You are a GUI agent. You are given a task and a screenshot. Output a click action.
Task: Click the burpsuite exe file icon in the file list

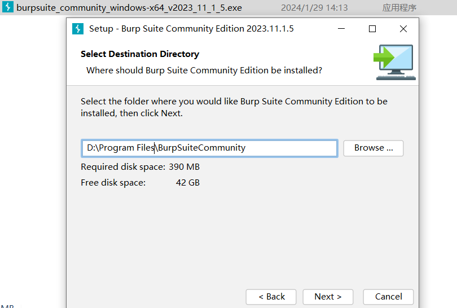click(x=8, y=7)
